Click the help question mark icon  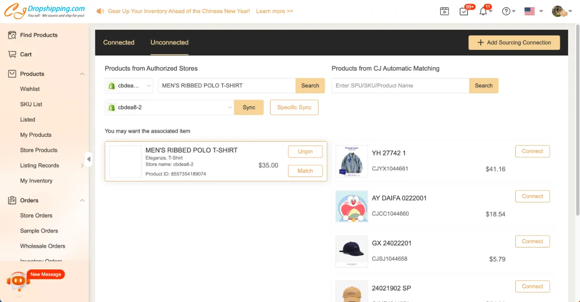coord(506,11)
